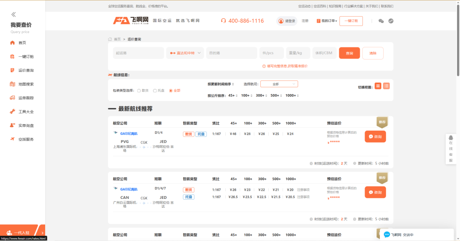The width and height of the screenshot is (460, 241).
Task: Click the link-chain icon in header
Action: 391,21
